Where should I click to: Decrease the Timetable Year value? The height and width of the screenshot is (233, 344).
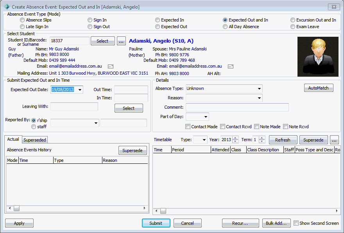[235, 142]
